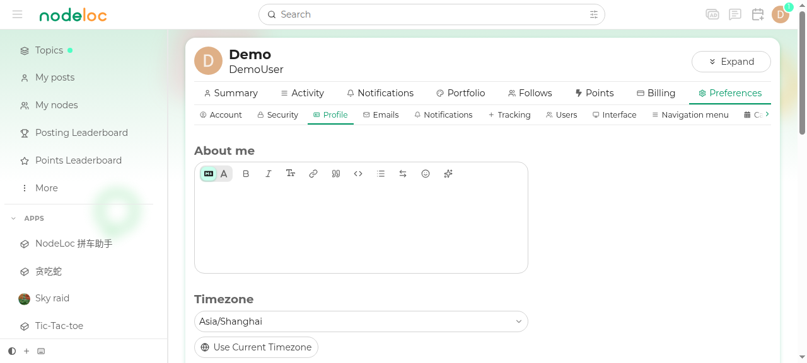Open the hamburger sidebar menu

coord(17,14)
